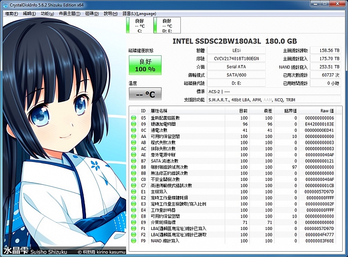Click status circle for ID AC row
348x257 pixels.
(x=133, y=149)
